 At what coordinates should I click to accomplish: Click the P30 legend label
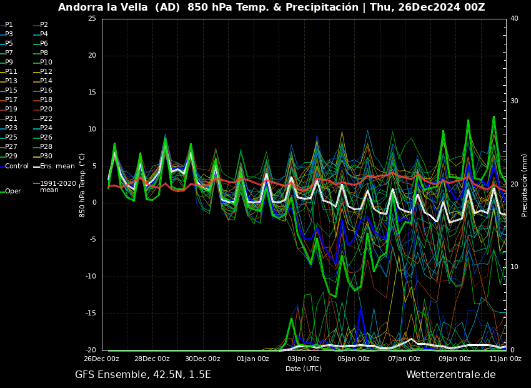(46, 156)
